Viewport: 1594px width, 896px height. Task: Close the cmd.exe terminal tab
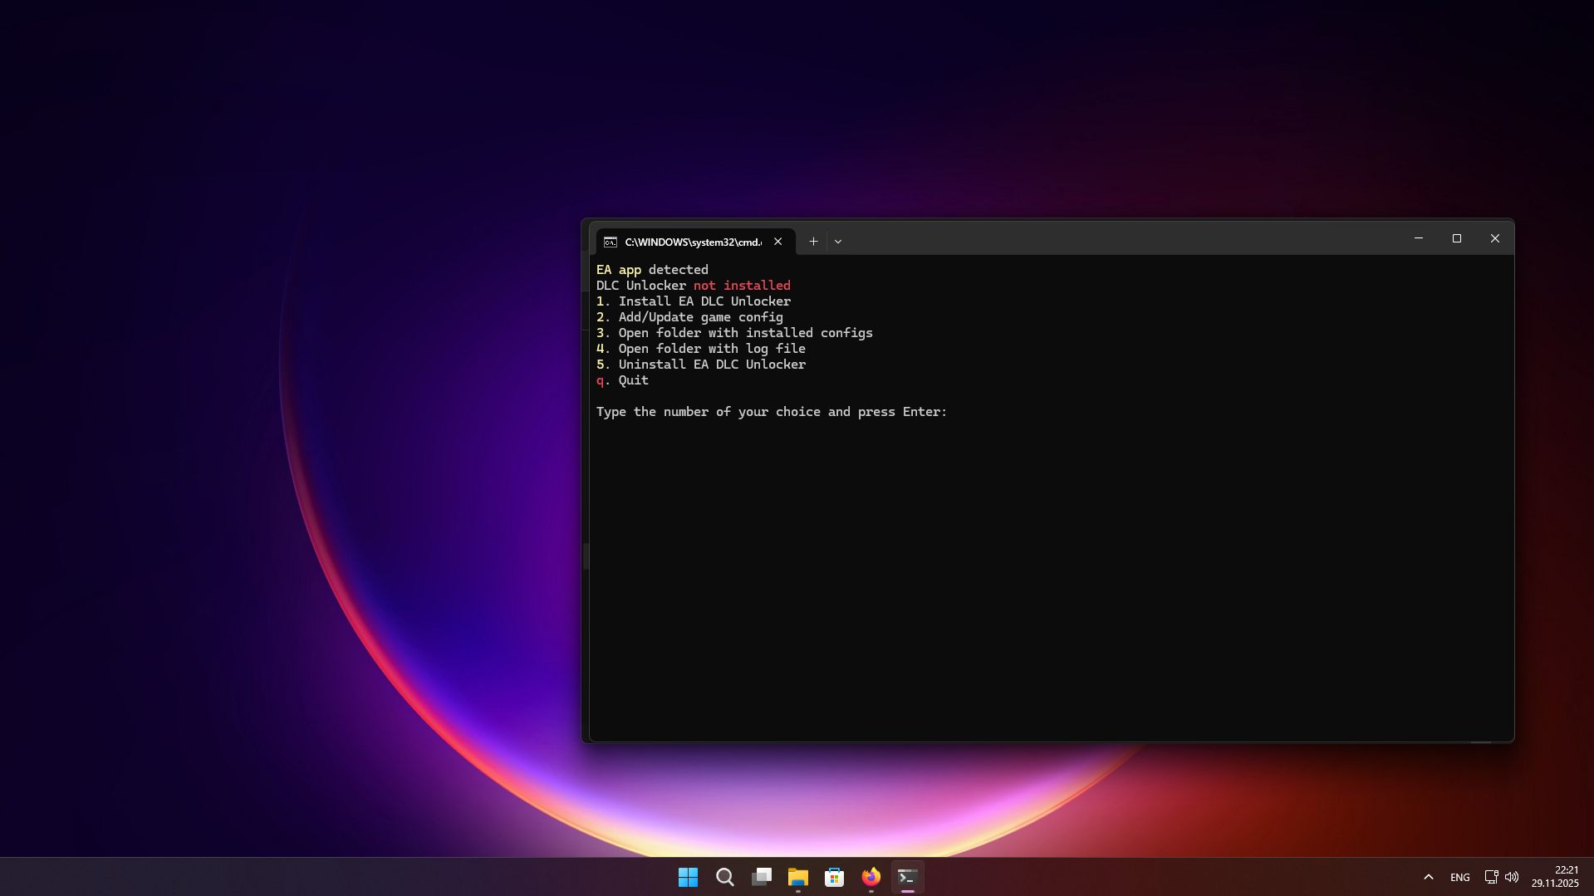(x=777, y=242)
